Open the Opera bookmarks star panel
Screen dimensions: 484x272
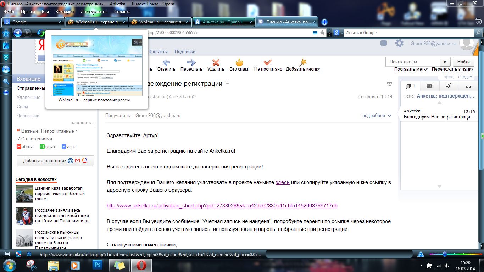(x=6, y=33)
